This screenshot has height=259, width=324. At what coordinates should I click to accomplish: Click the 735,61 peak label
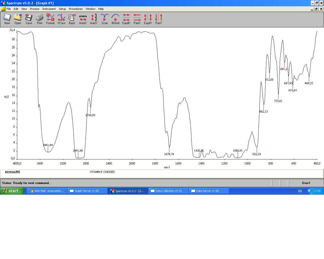pos(278,101)
